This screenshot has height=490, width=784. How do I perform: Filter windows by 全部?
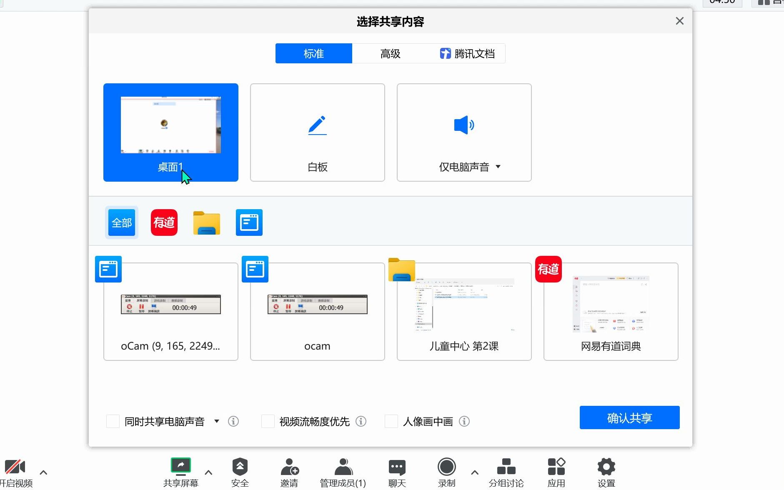click(122, 222)
